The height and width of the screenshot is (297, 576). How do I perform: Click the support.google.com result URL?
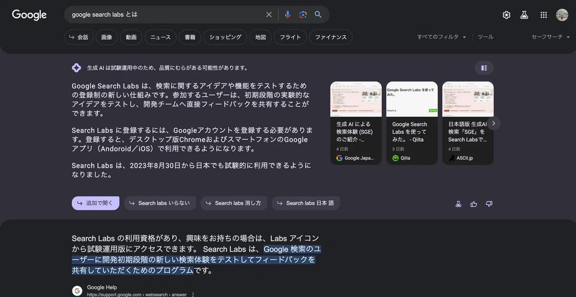coord(137,295)
